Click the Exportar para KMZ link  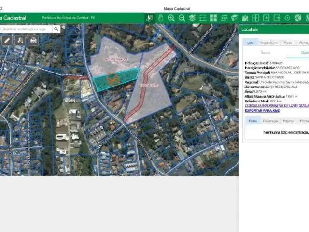point(262,110)
